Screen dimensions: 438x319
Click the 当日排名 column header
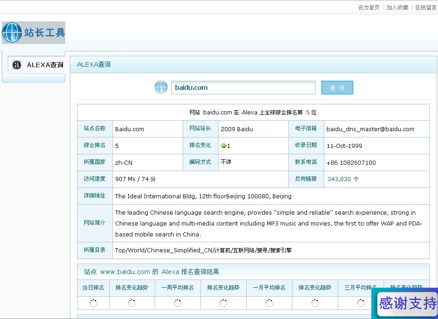coord(93,288)
